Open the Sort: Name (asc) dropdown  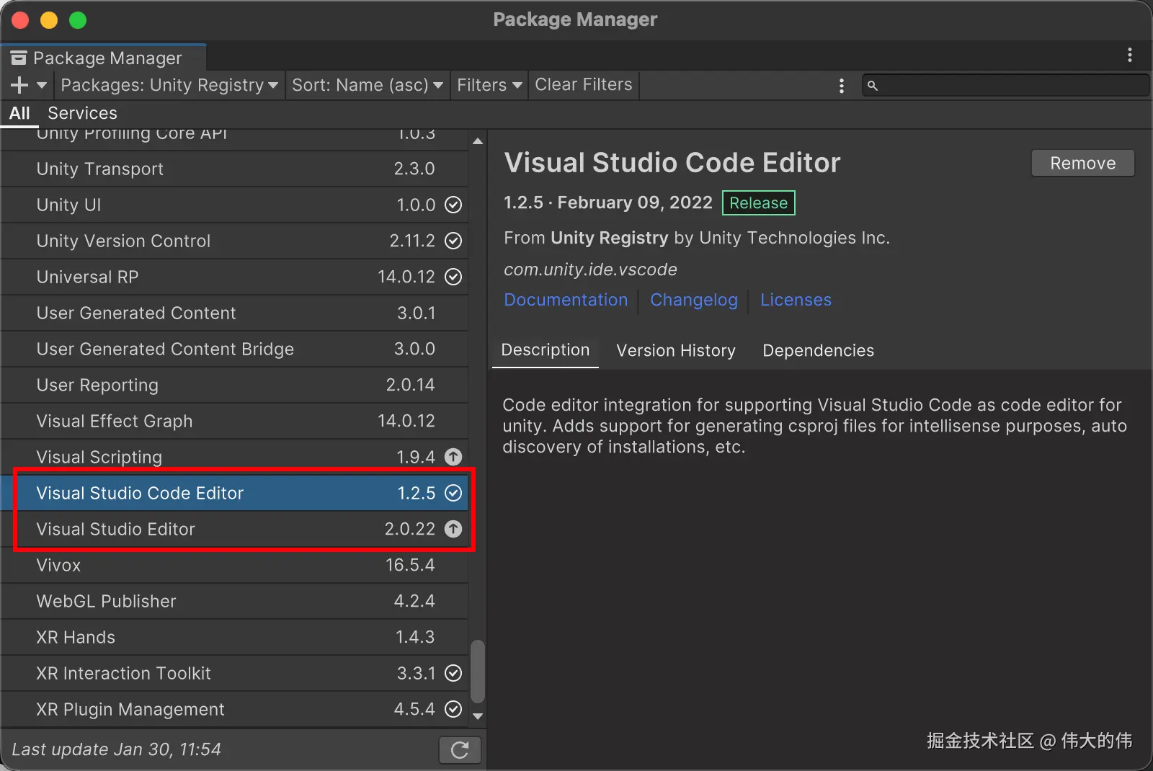pos(368,85)
